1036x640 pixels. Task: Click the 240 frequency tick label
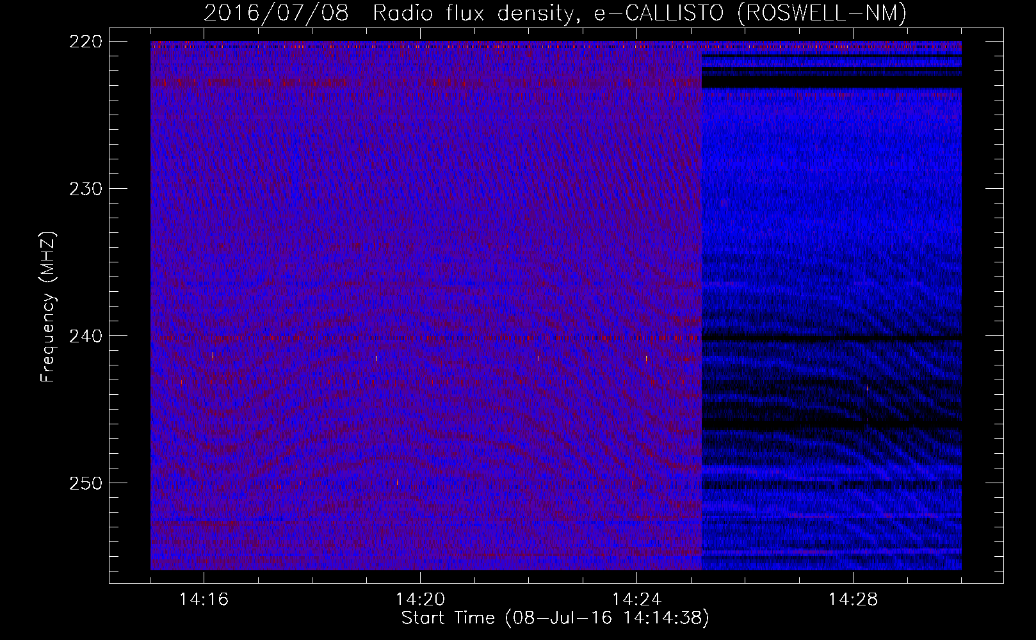tap(85, 336)
